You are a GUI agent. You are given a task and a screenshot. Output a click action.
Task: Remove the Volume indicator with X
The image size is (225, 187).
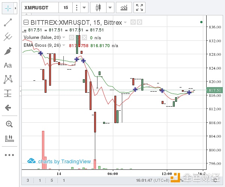click(84, 37)
